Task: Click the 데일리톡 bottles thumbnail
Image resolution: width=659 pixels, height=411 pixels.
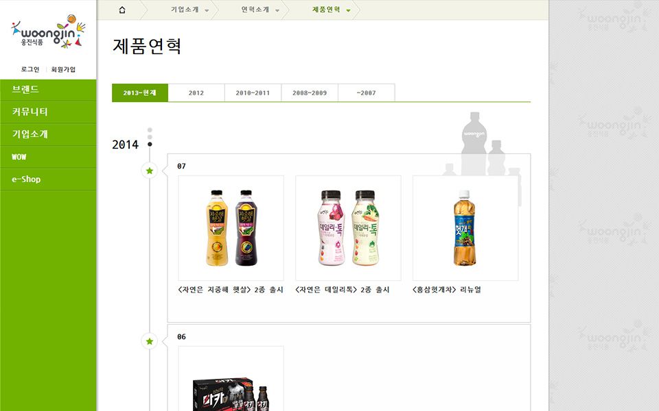Action: coord(349,228)
